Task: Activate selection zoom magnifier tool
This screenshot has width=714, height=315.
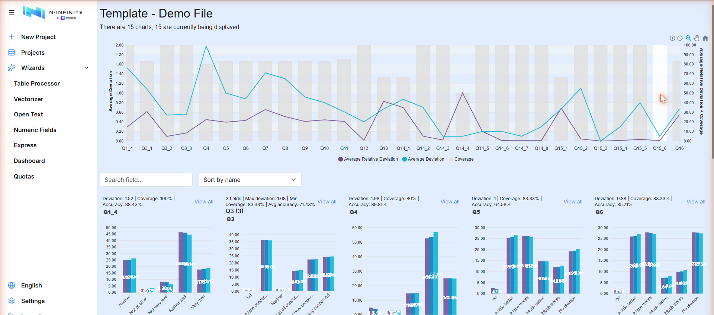Action: (x=688, y=38)
